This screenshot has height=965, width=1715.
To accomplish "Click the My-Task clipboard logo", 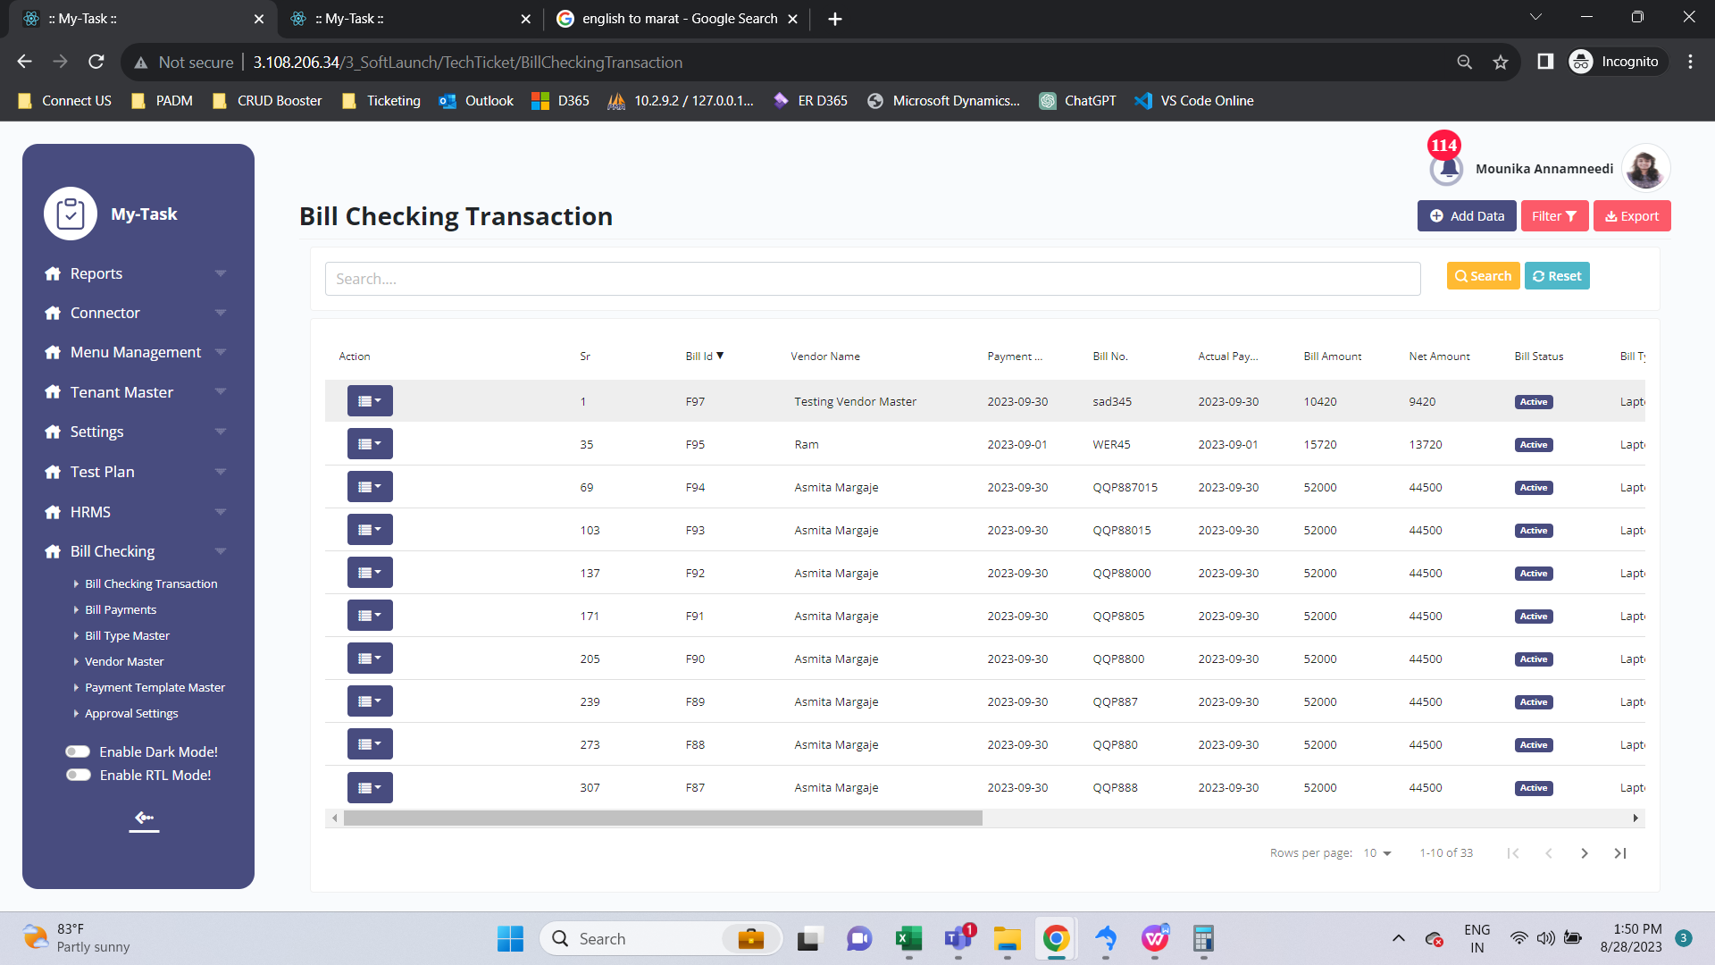I will coord(71,214).
